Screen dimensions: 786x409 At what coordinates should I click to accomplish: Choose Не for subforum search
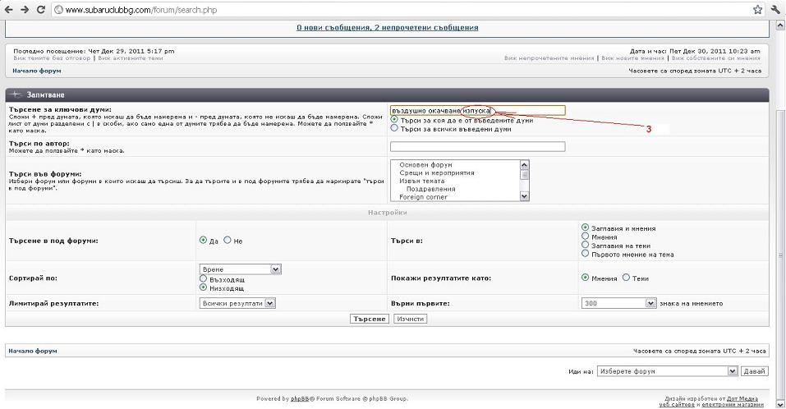227,240
